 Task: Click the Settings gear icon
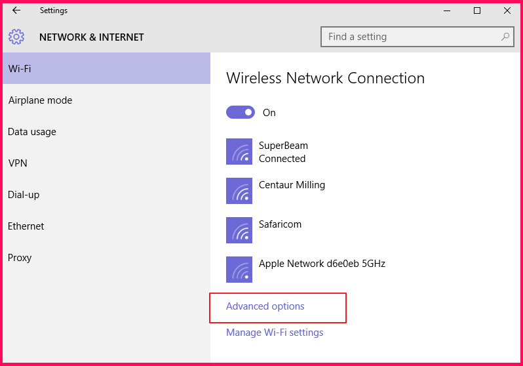click(x=16, y=37)
